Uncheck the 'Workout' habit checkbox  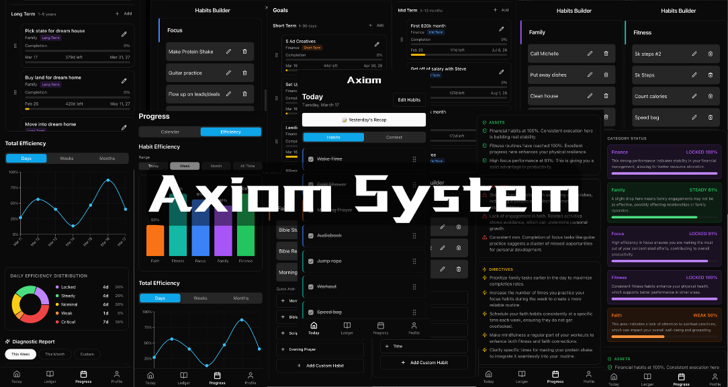click(310, 287)
